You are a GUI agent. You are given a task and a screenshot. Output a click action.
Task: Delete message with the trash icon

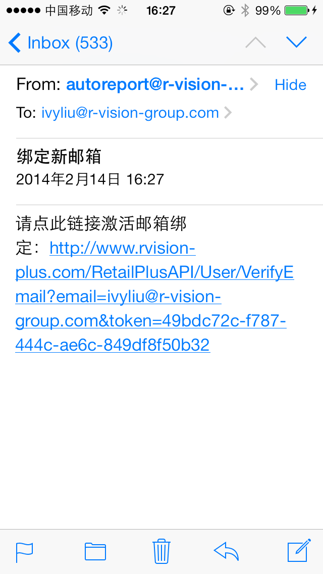point(161,551)
